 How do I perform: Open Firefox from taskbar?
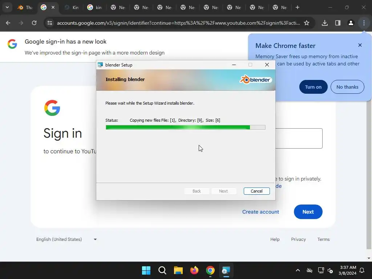coord(194,270)
